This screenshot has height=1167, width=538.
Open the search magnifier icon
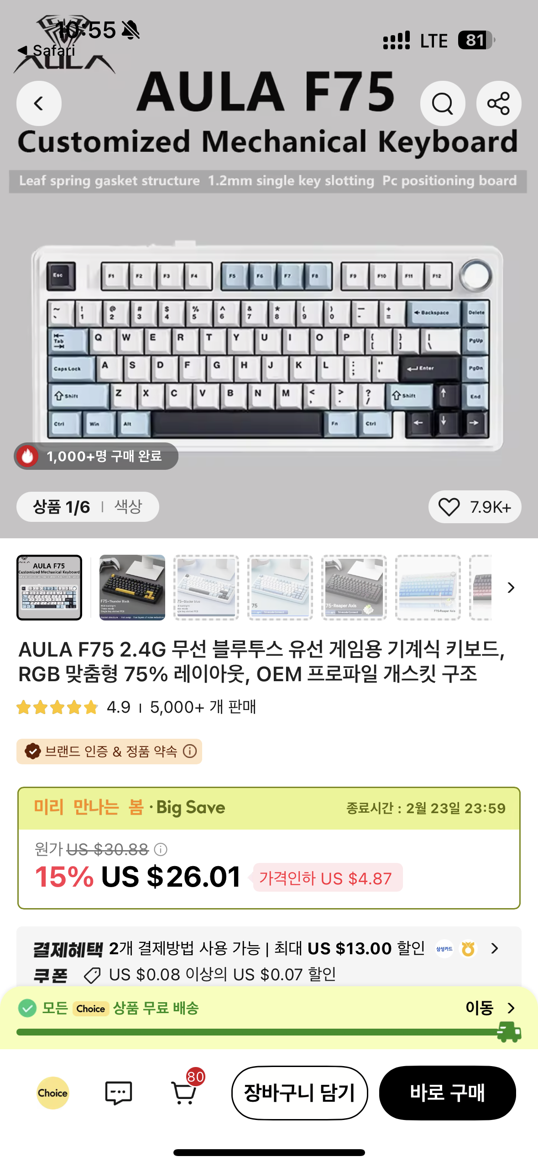(x=443, y=103)
